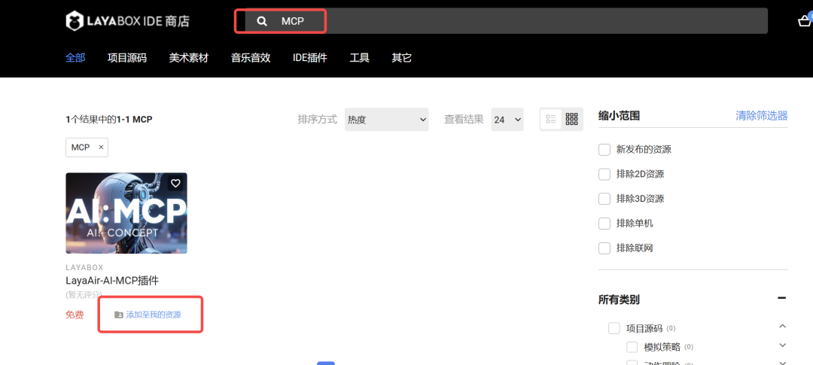This screenshot has height=365, width=813.
Task: Click into the search field containing MCP
Action: (506, 21)
